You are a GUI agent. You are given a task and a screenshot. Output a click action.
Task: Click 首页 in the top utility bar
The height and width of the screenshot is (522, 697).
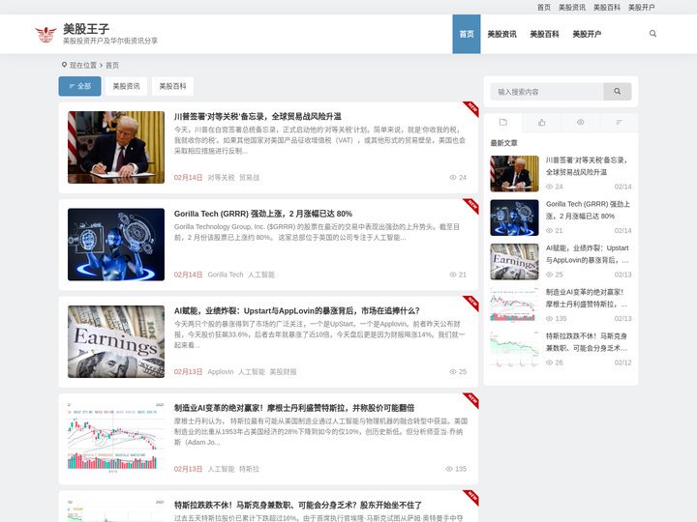pyautogui.click(x=544, y=7)
